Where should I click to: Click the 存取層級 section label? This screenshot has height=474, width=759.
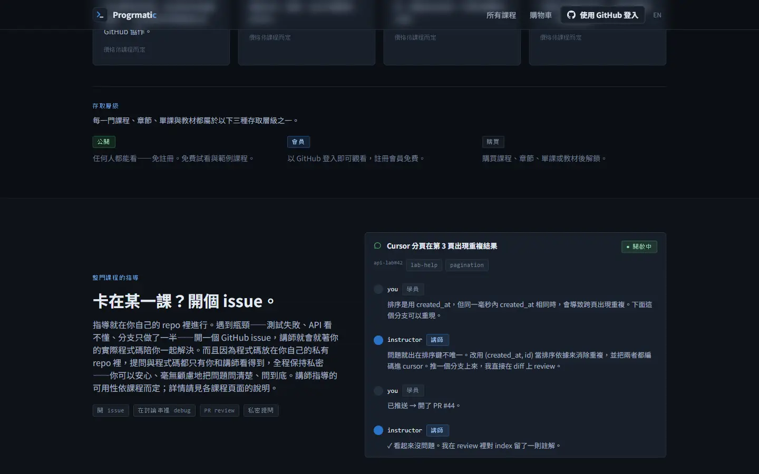105,106
